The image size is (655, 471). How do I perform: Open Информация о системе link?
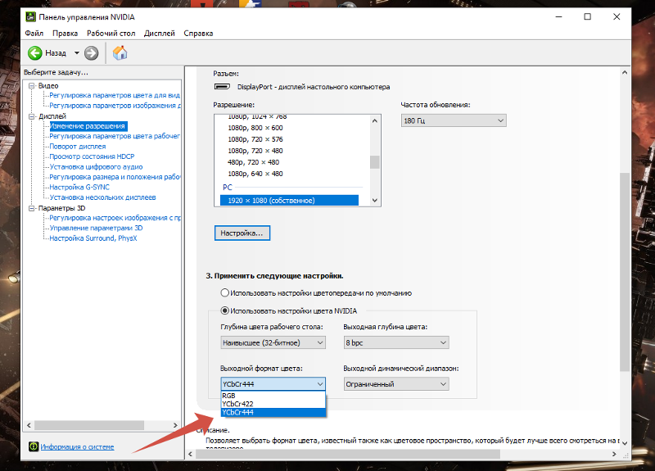click(77, 446)
